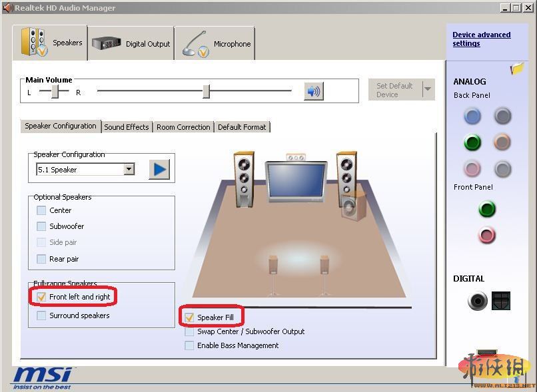Open the Room Correction tab

click(183, 127)
